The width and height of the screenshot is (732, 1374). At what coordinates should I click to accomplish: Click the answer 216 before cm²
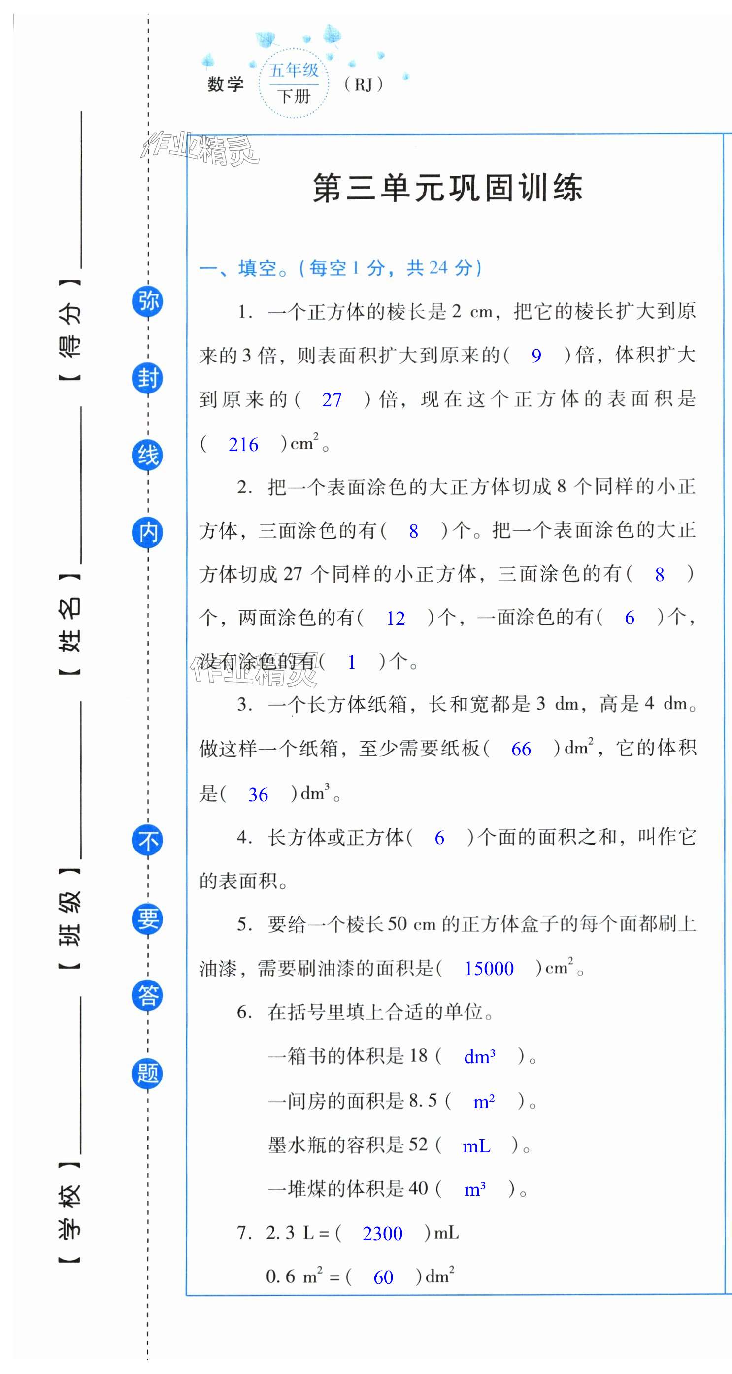(243, 445)
